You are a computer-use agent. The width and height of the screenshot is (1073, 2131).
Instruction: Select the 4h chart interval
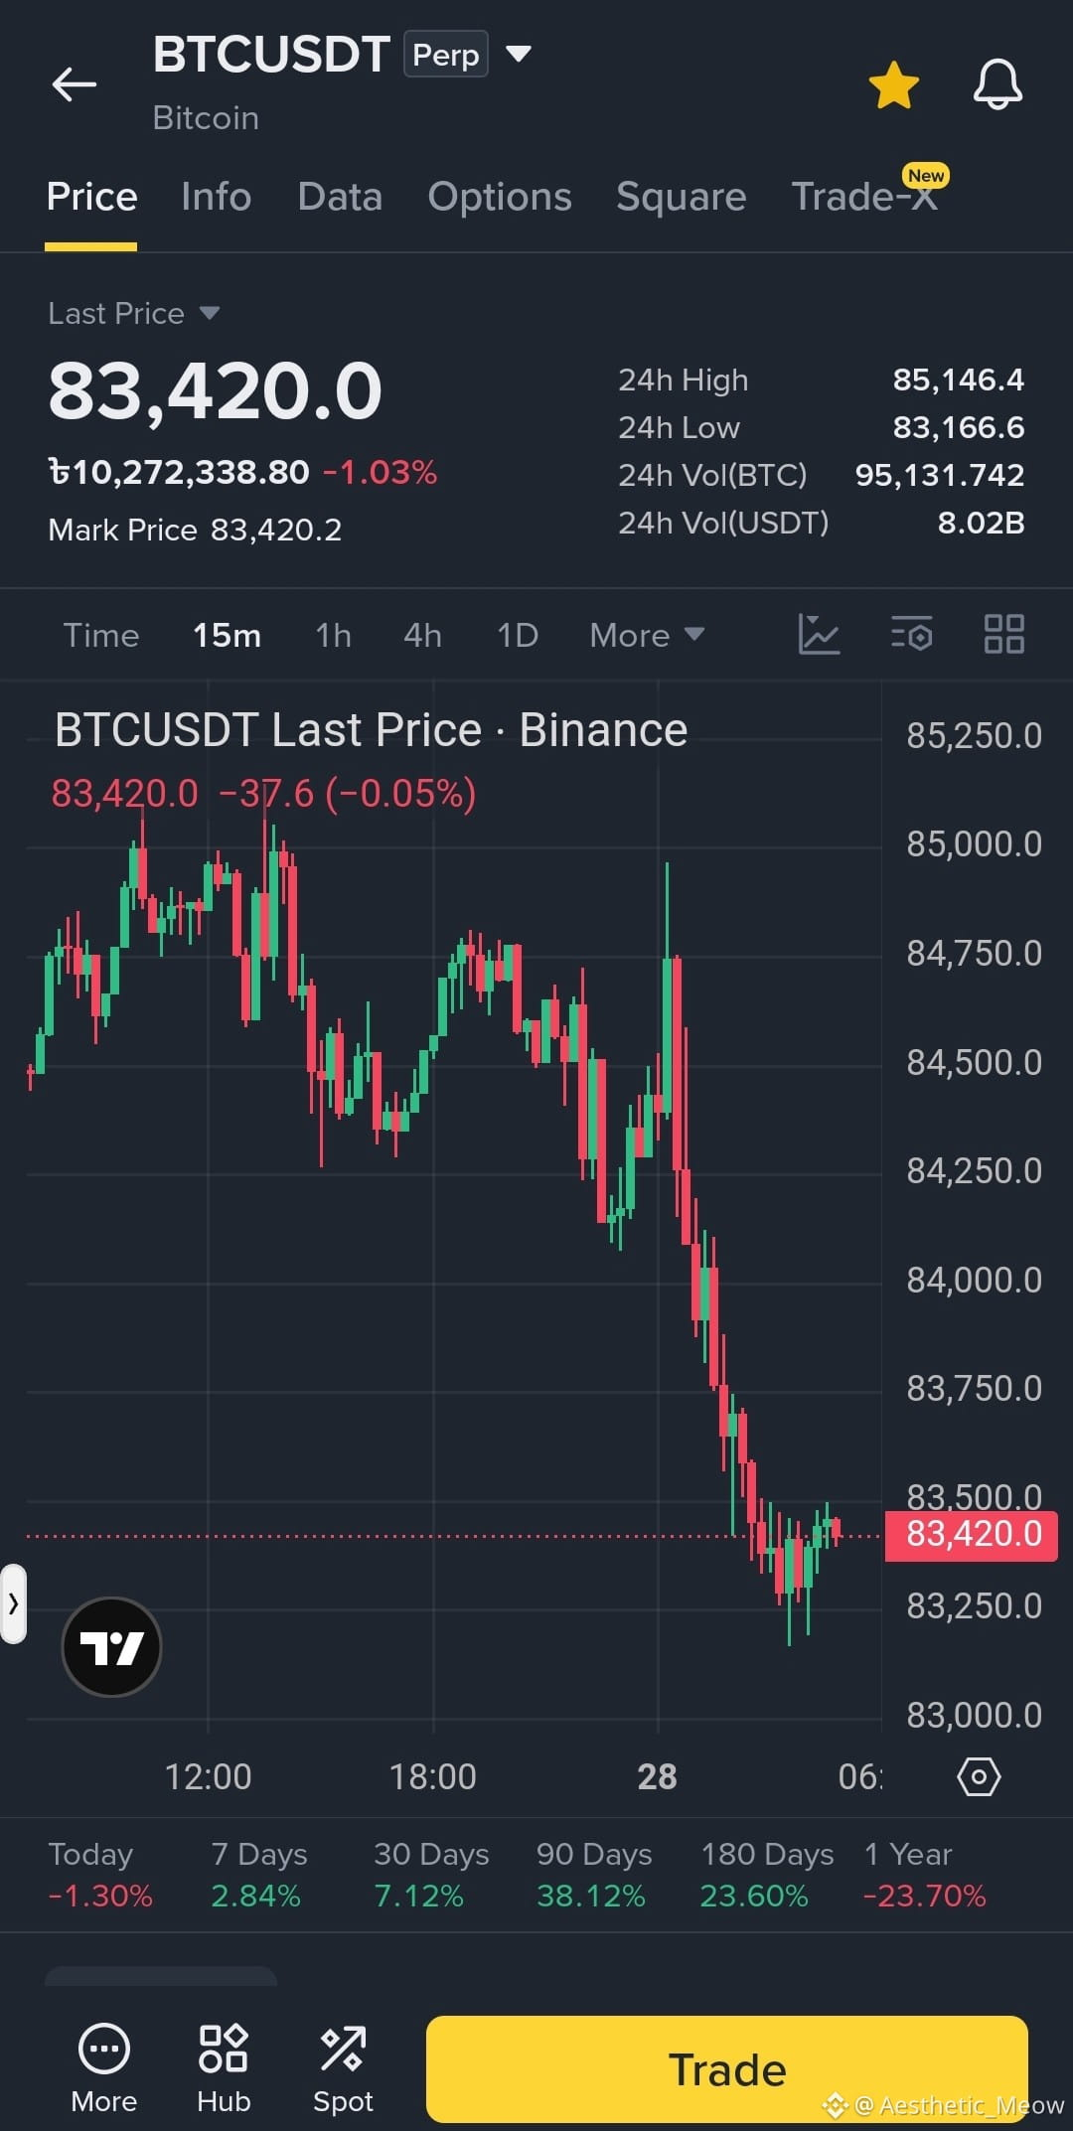coord(422,635)
